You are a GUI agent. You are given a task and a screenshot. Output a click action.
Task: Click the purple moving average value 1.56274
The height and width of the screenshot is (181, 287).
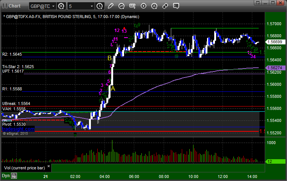pyautogui.click(x=275, y=68)
